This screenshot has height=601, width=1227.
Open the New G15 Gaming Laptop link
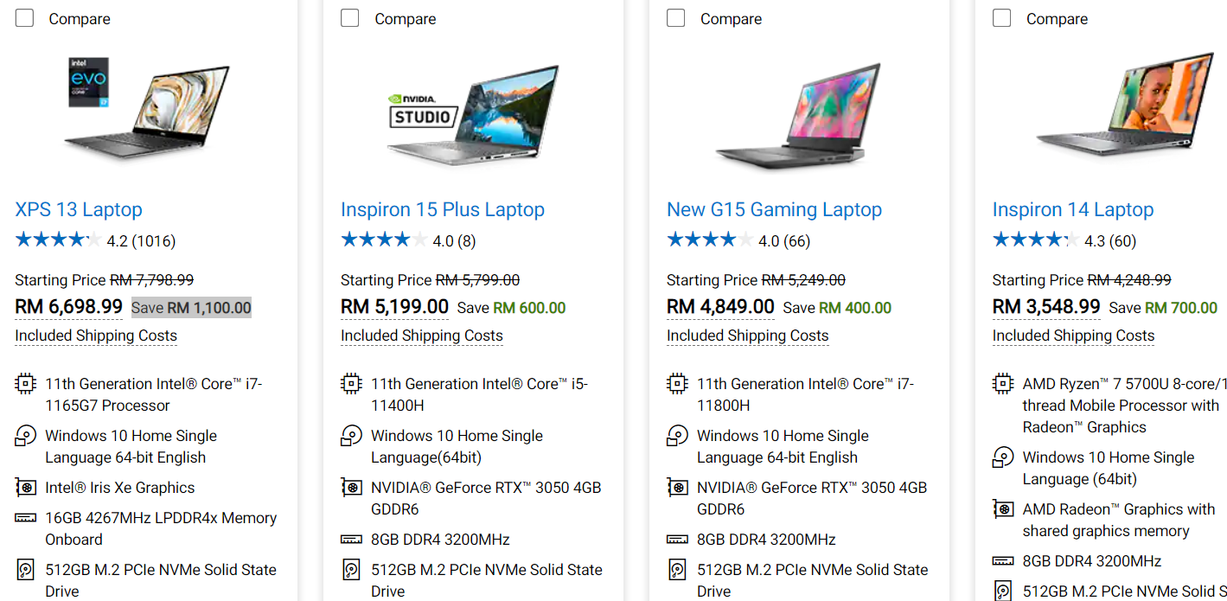773,209
